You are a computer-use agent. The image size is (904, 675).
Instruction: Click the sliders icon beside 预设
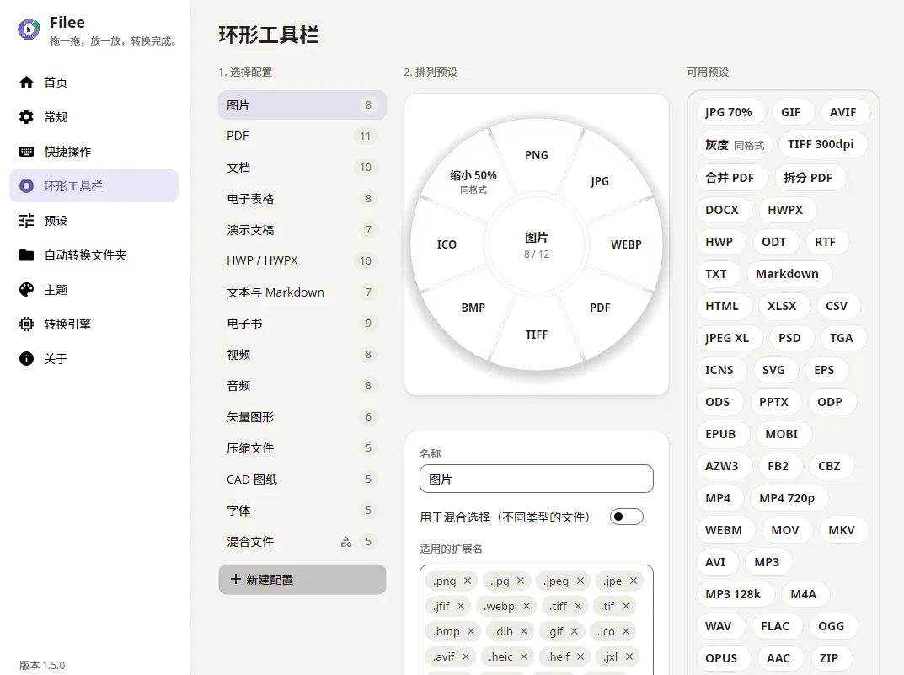click(x=26, y=220)
